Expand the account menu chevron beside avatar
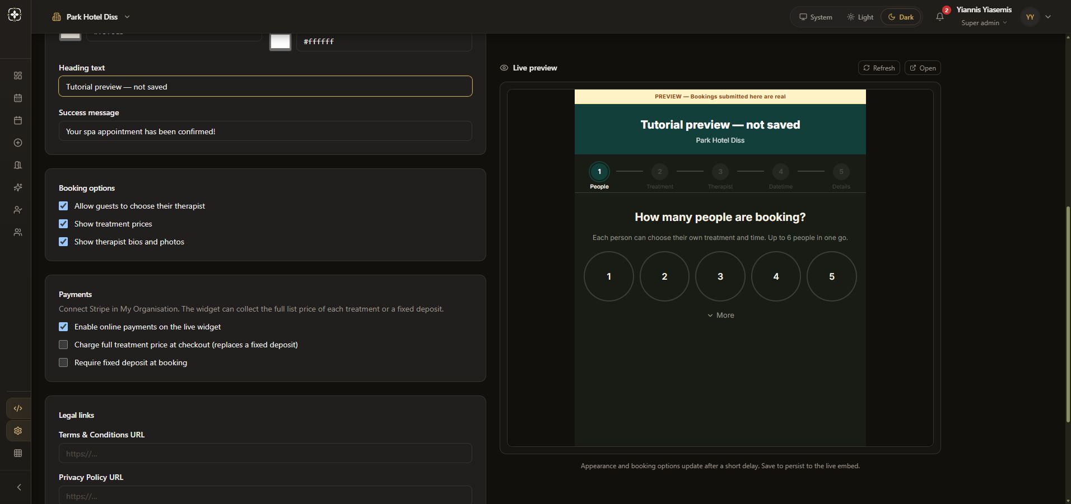Screen dimensions: 1071x504 (x=1048, y=17)
